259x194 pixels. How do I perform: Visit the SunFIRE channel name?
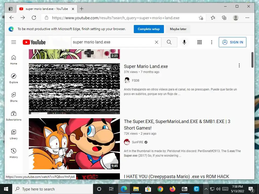[x=138, y=142]
